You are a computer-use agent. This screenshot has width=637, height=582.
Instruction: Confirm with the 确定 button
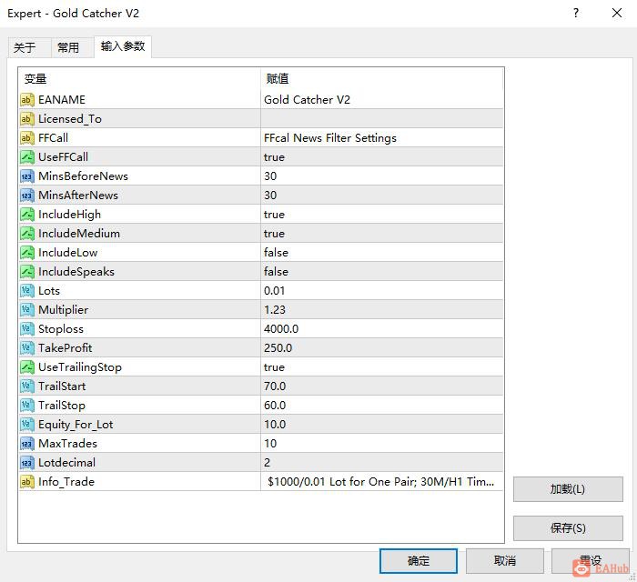[x=419, y=561]
